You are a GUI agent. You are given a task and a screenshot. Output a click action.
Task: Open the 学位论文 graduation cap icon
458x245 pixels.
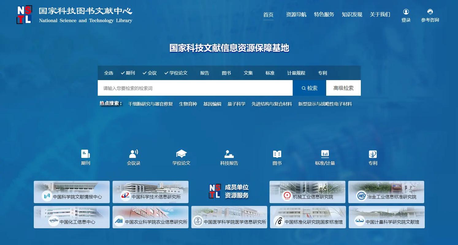[181, 154]
